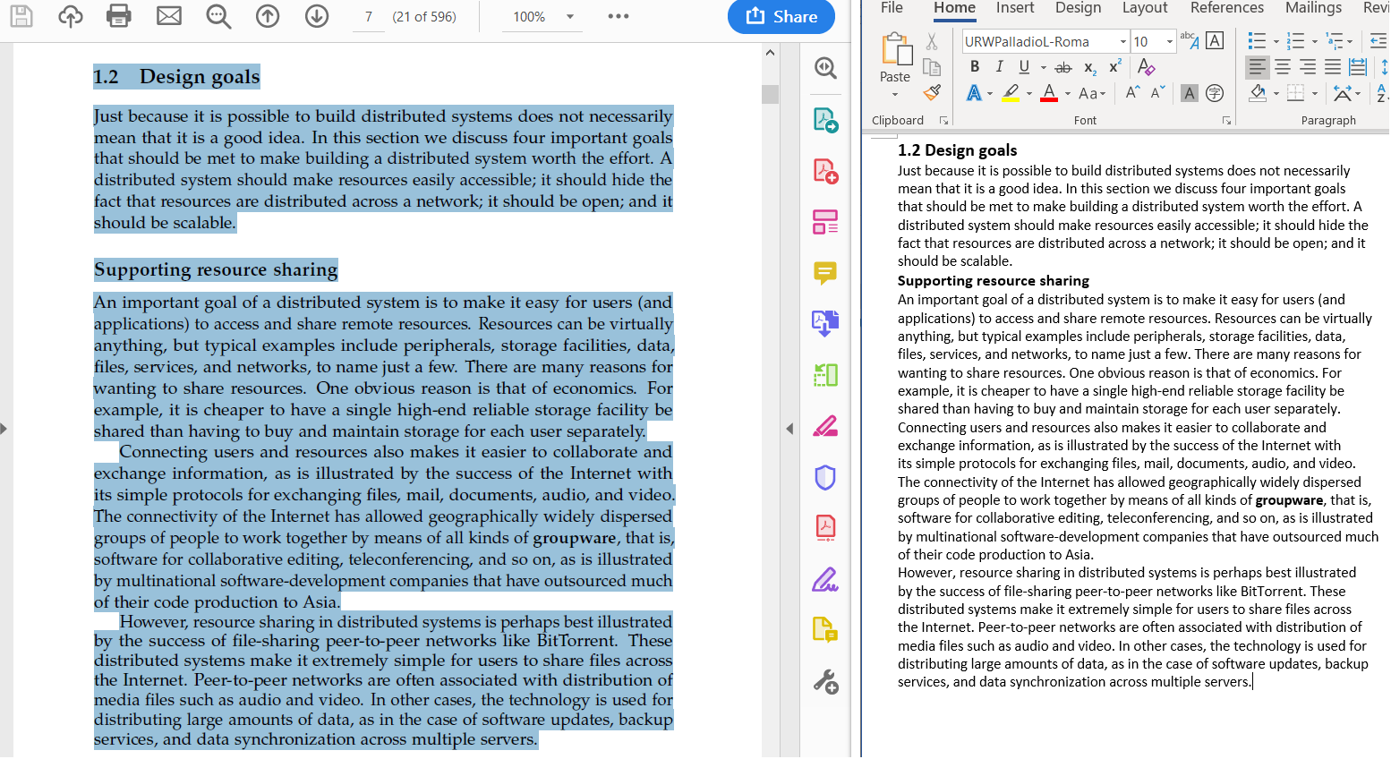Open More Tools wrench icon in sidebar

point(825,682)
